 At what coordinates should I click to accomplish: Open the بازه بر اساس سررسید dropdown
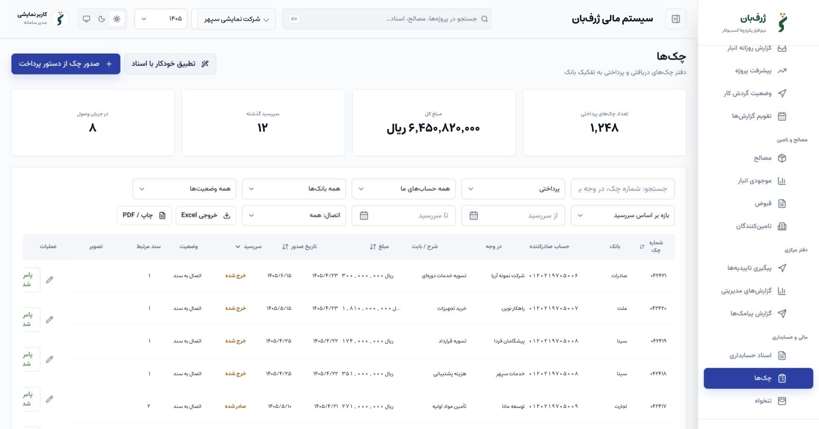pos(623,215)
